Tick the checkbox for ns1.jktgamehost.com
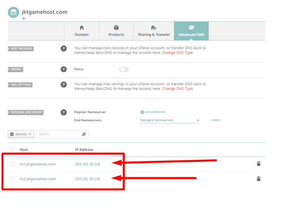The height and width of the screenshot is (210, 282). (12, 164)
